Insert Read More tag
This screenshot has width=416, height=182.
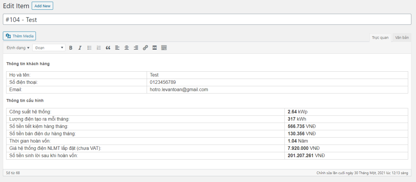click(155, 48)
